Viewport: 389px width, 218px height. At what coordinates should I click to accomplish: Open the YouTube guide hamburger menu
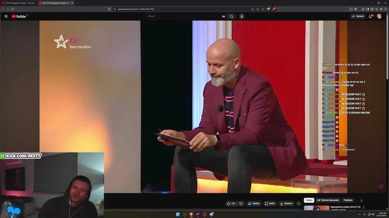(6, 16)
